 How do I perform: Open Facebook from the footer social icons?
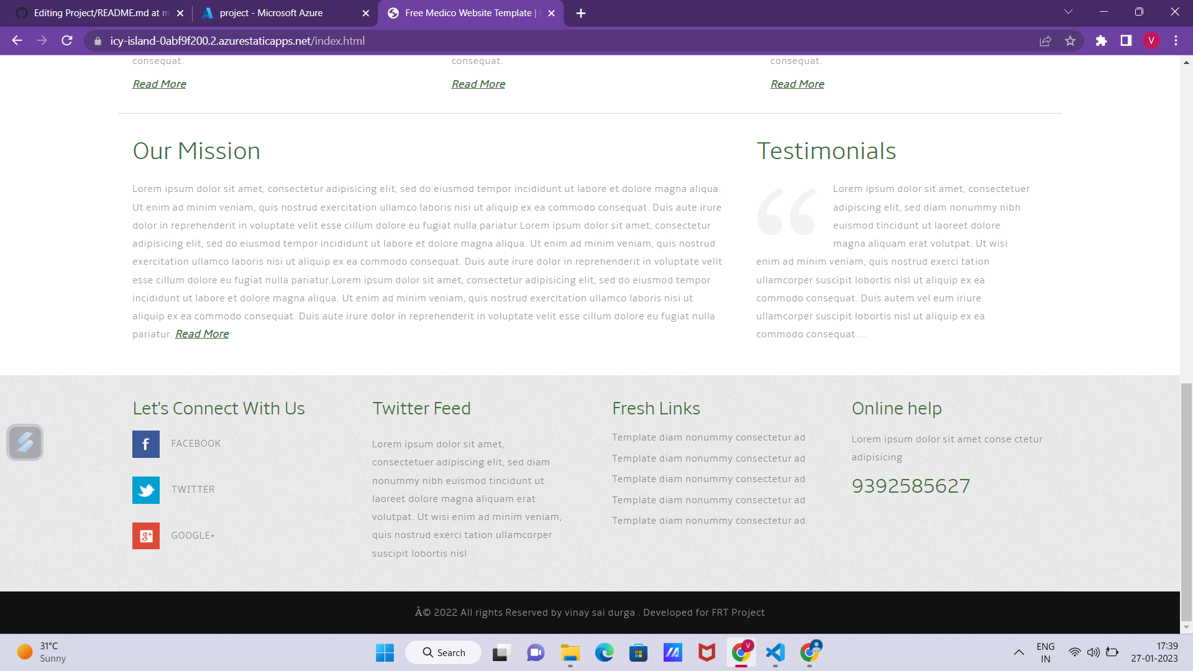[x=145, y=444]
